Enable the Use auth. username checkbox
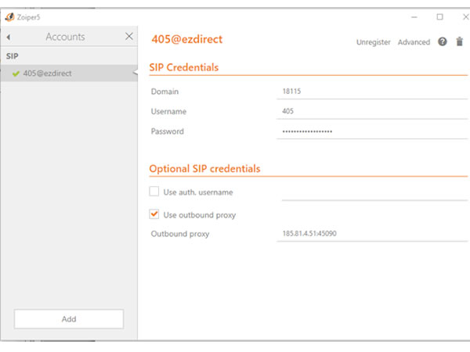The image size is (470, 352). (154, 192)
